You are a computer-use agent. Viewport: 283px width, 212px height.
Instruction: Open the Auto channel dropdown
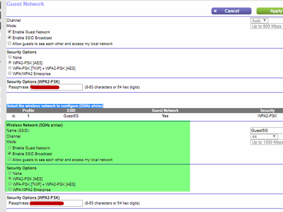(x=259, y=20)
